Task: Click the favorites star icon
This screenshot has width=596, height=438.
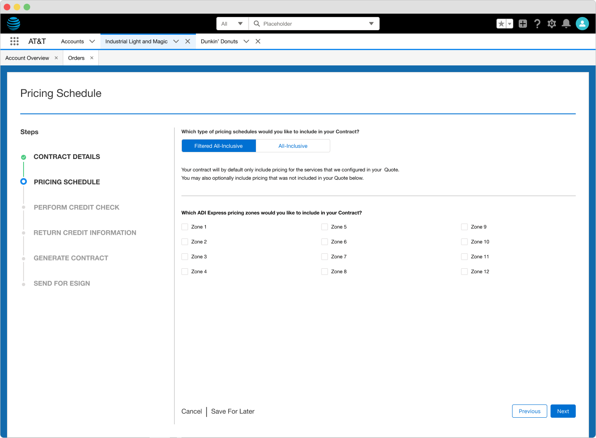Action: [501, 24]
